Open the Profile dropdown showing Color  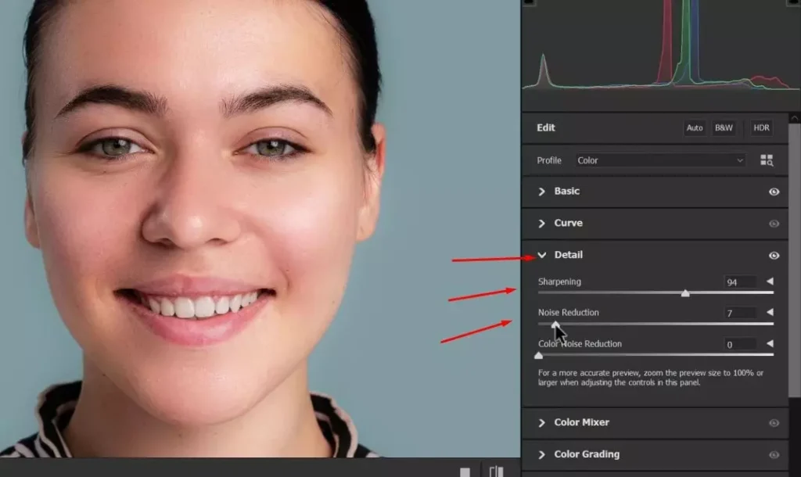[661, 160]
